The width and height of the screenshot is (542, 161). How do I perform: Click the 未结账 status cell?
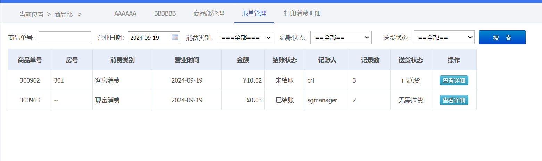click(285, 80)
